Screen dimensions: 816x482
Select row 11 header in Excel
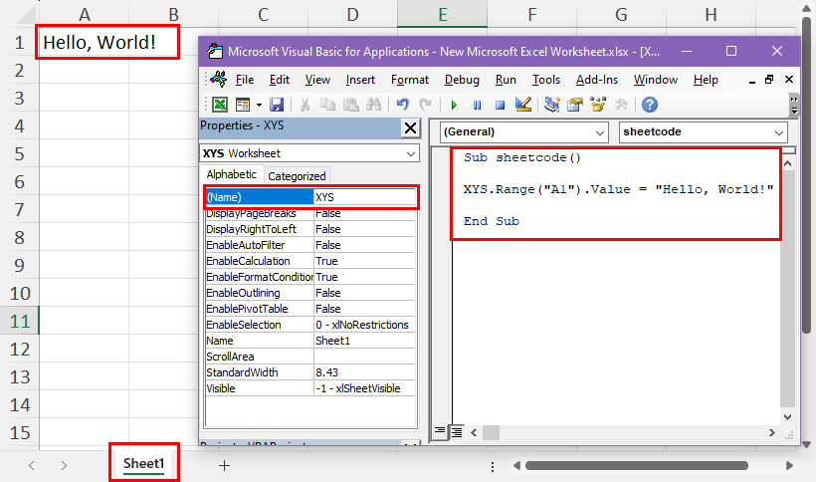(20, 321)
